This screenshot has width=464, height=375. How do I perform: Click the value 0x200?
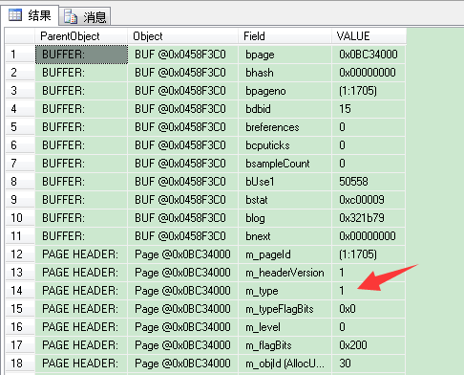(369, 345)
